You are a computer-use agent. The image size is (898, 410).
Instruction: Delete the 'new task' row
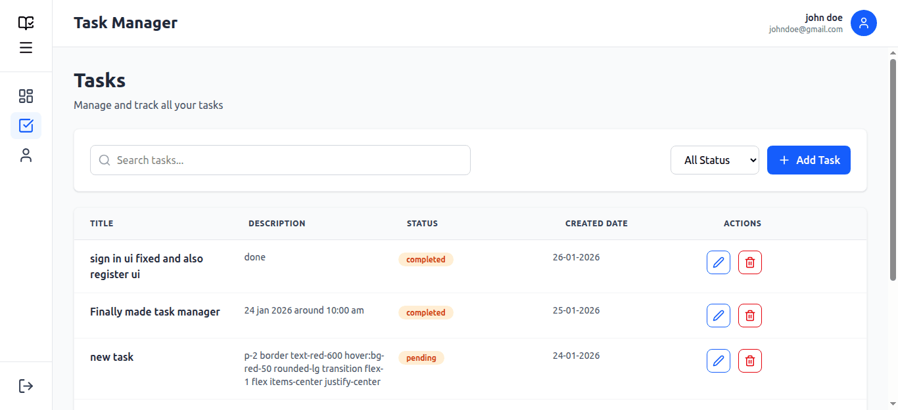(x=750, y=360)
